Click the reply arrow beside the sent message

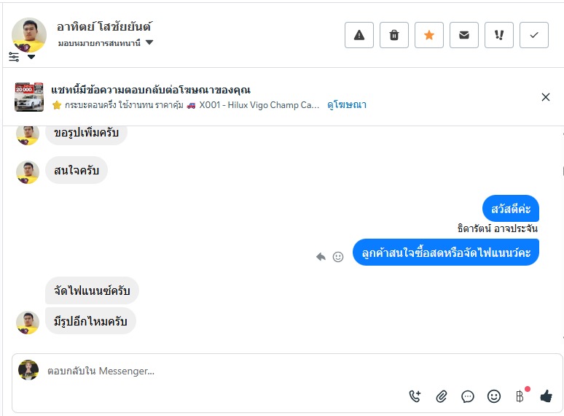[321, 257]
